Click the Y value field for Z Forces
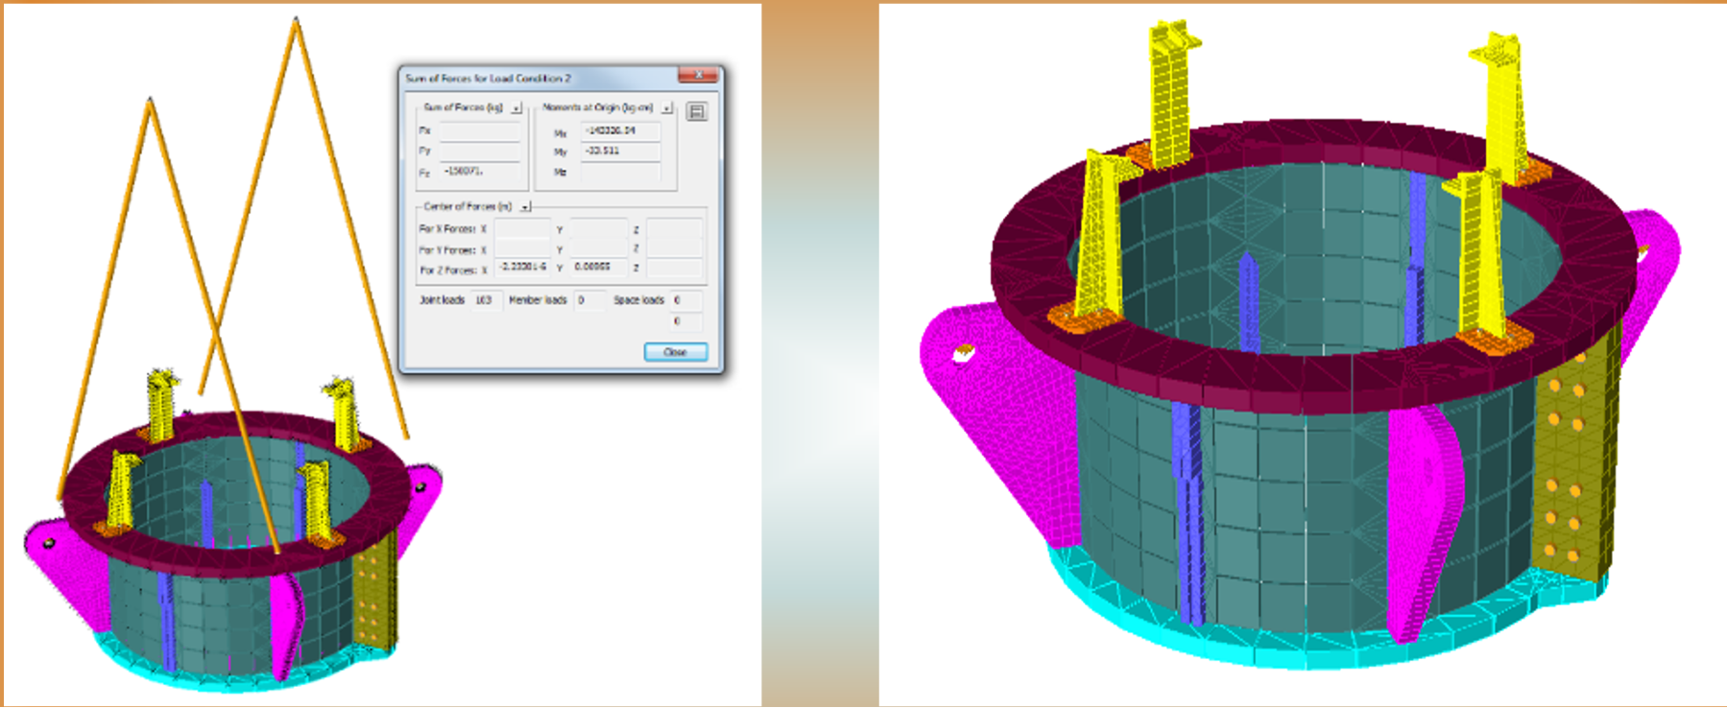The image size is (1727, 708). click(x=598, y=268)
